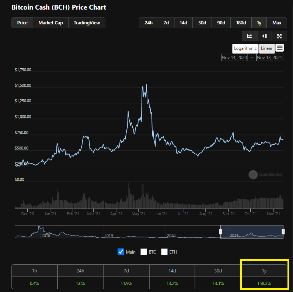Grab left navigator range handle

[x=220, y=231]
